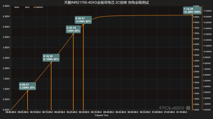Click the 0.000V voltage axis label
This screenshot has height=119, width=213.
(6, 110)
